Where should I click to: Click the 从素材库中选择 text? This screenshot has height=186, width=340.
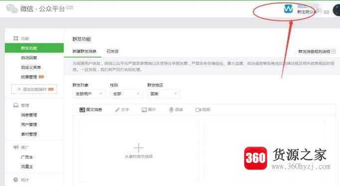(139, 156)
